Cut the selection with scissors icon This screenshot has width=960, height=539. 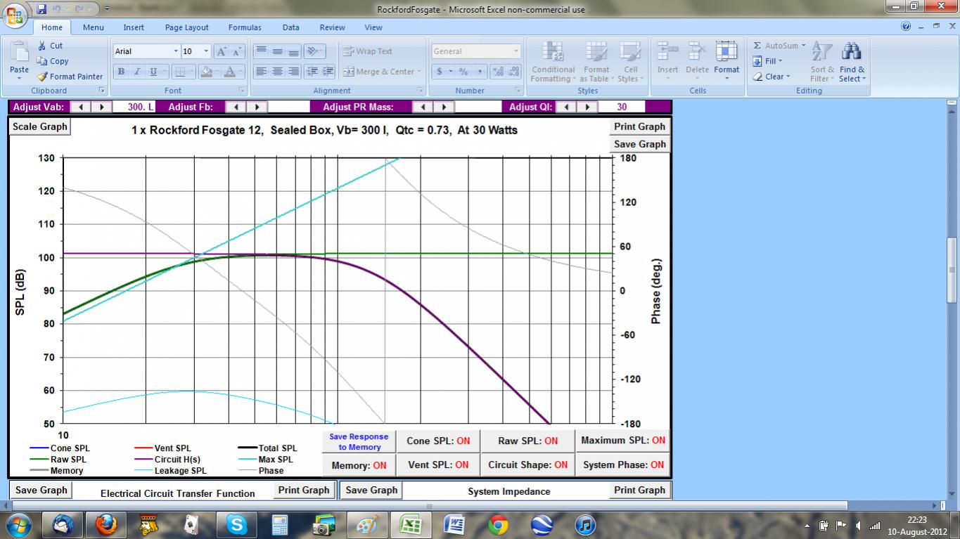[x=51, y=46]
